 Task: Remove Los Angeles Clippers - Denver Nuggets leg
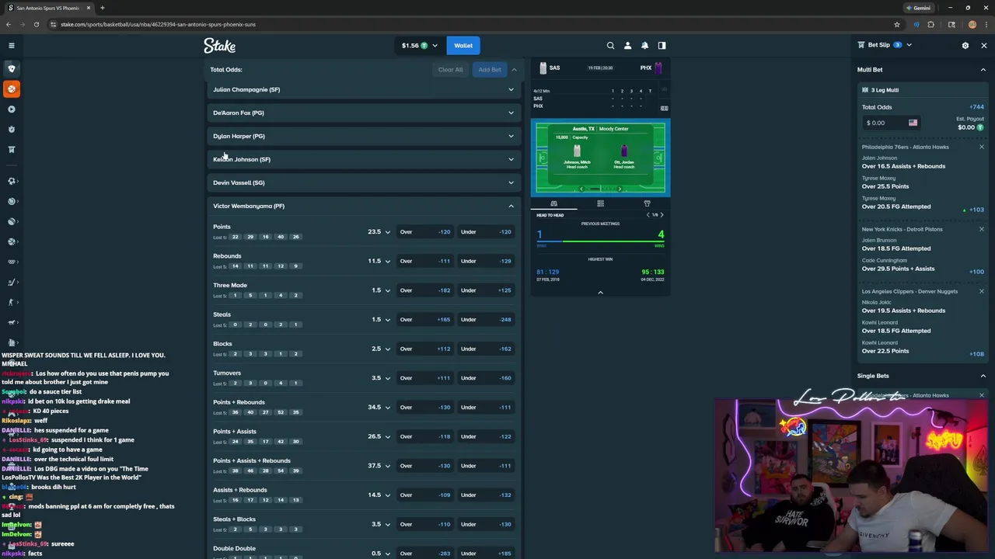tap(981, 291)
